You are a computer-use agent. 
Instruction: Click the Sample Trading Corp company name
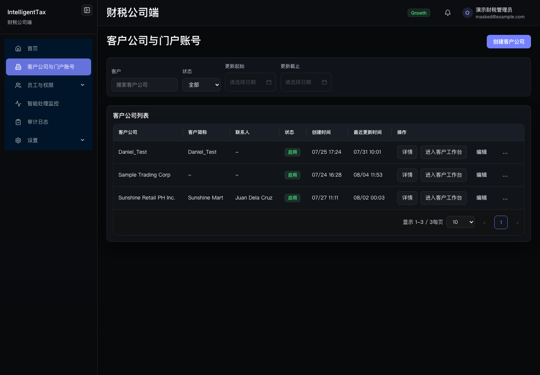point(144,175)
